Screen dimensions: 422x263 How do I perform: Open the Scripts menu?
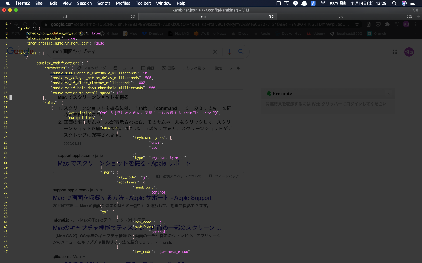pyautogui.click(x=104, y=3)
